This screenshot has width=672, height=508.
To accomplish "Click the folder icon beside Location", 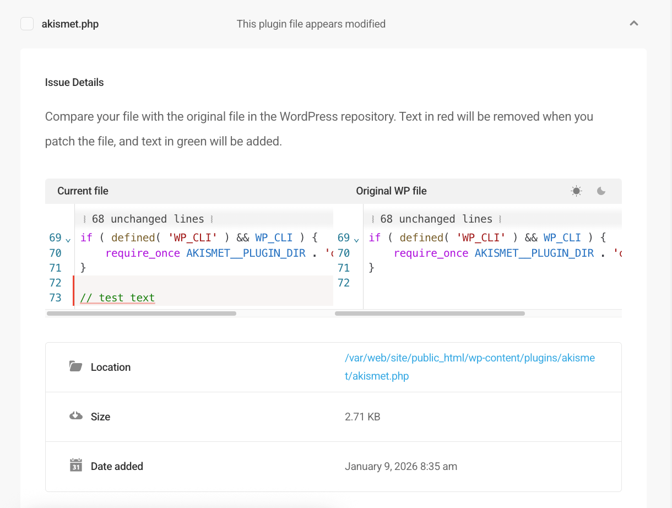I will [77, 366].
